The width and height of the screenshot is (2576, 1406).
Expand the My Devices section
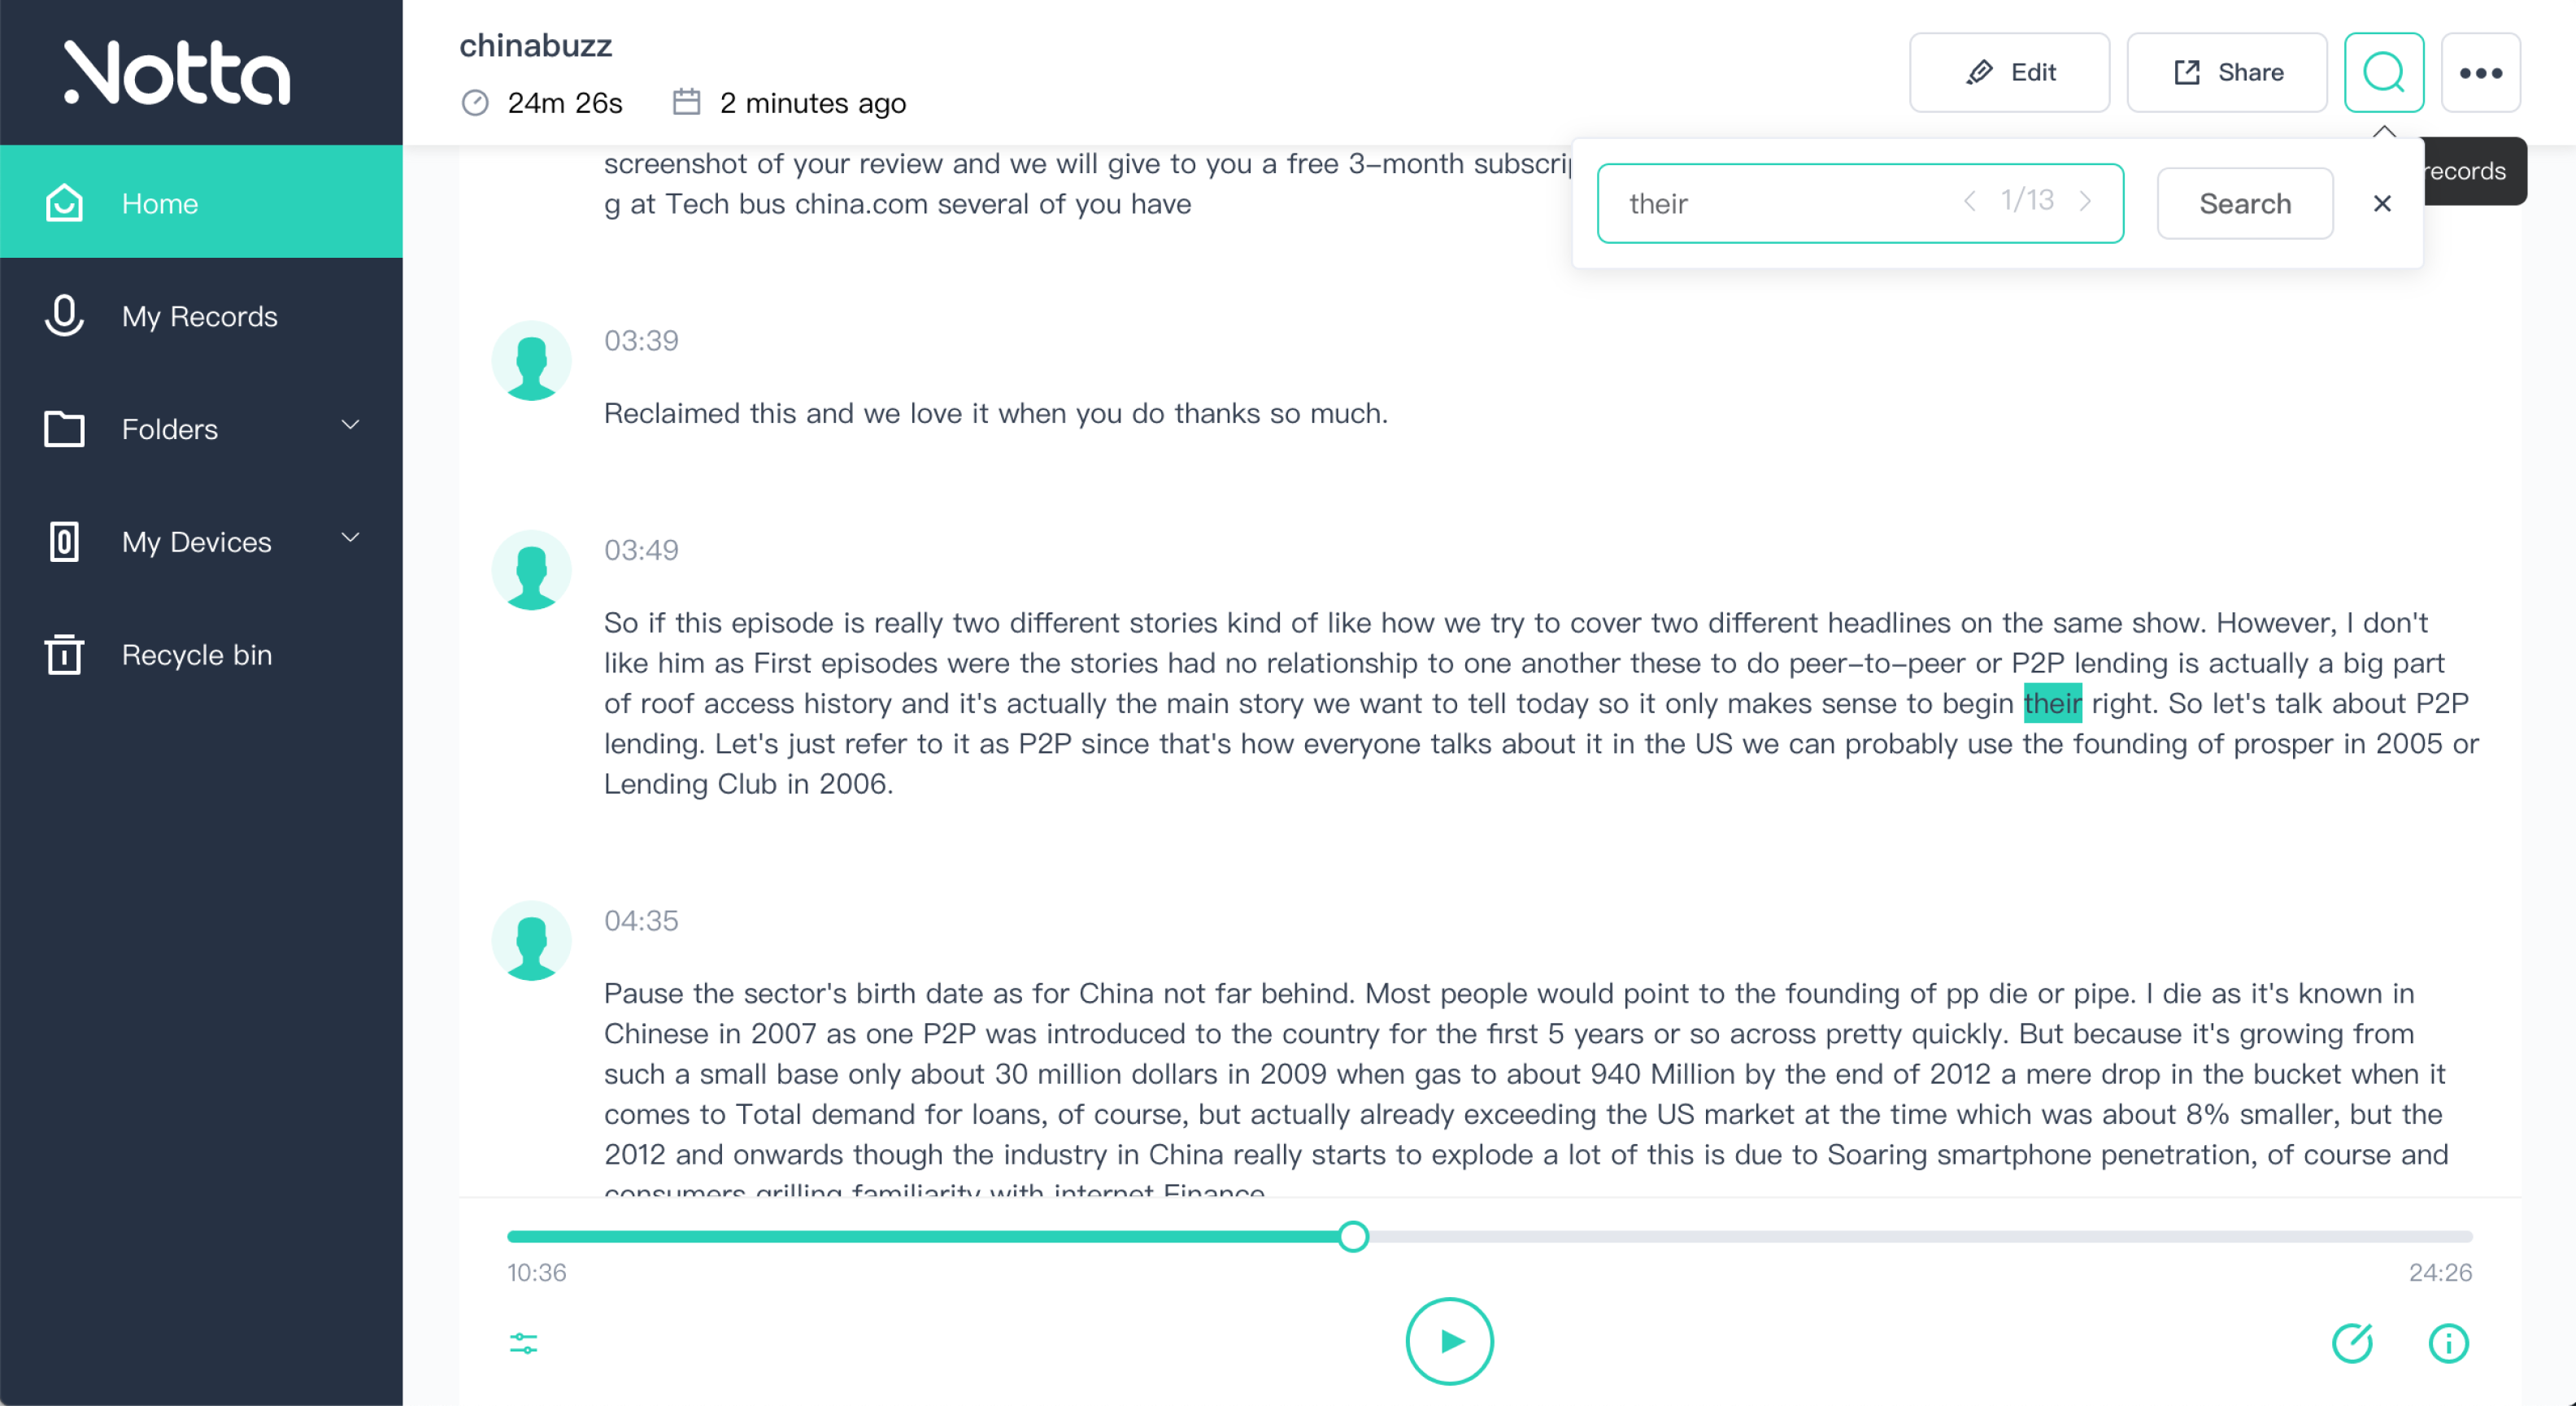[350, 539]
